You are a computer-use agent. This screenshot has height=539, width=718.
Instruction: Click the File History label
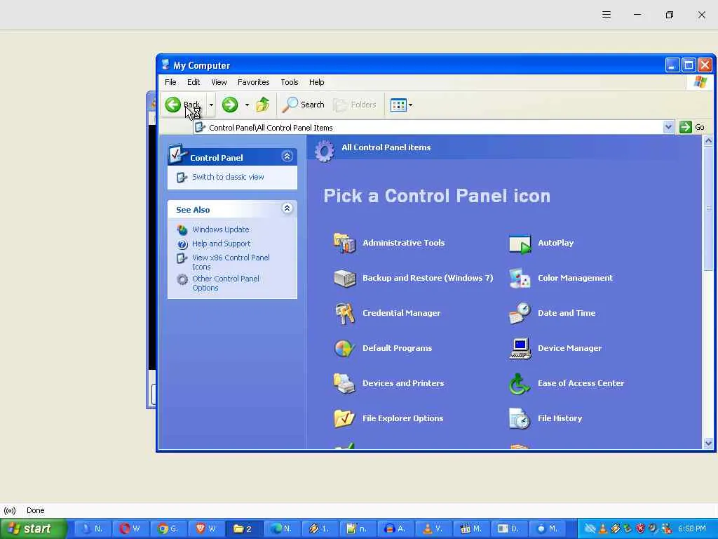pyautogui.click(x=560, y=418)
